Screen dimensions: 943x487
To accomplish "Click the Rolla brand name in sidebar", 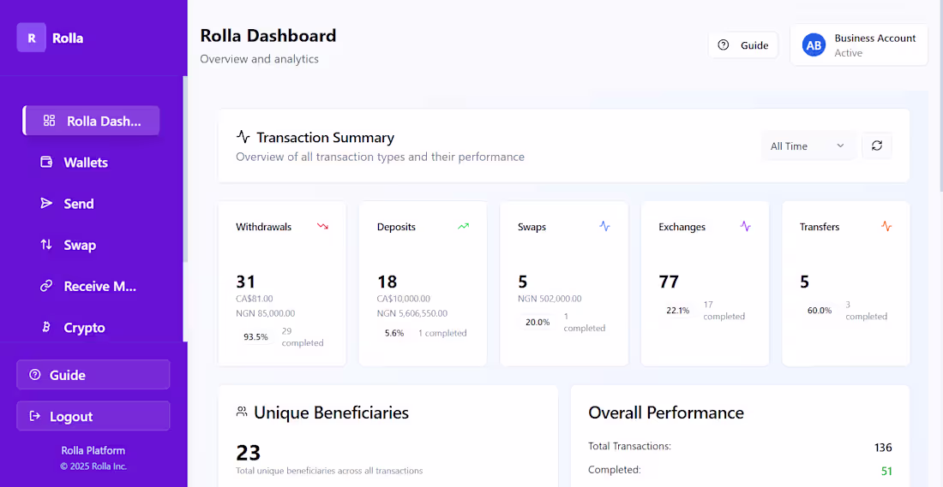I will point(68,38).
